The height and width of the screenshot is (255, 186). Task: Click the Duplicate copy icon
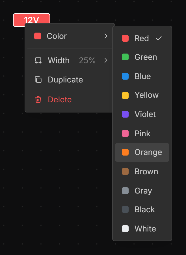(x=38, y=80)
